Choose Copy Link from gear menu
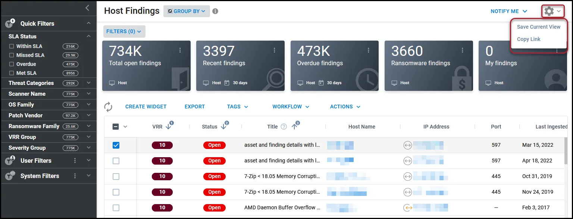The image size is (573, 219). click(529, 39)
